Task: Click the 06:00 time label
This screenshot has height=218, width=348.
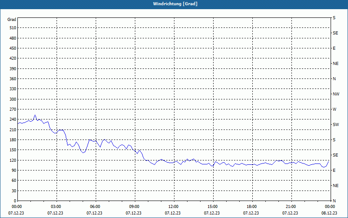Action: [x=94, y=207]
